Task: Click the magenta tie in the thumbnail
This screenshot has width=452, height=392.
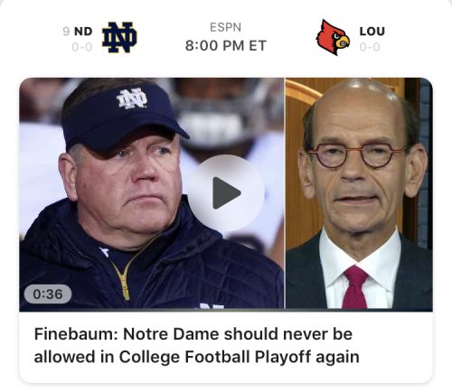Action: click(355, 287)
